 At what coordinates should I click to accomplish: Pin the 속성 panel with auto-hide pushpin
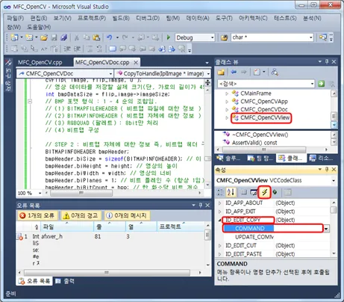click(327, 170)
